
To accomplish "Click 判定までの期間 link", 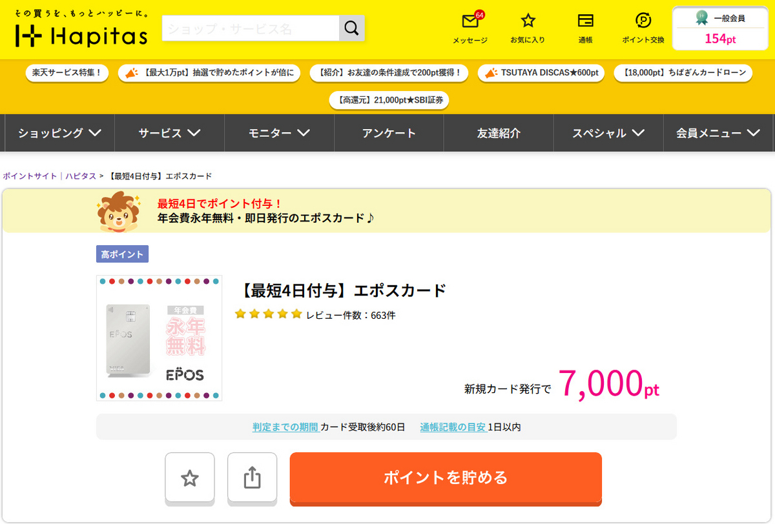I will tap(285, 427).
